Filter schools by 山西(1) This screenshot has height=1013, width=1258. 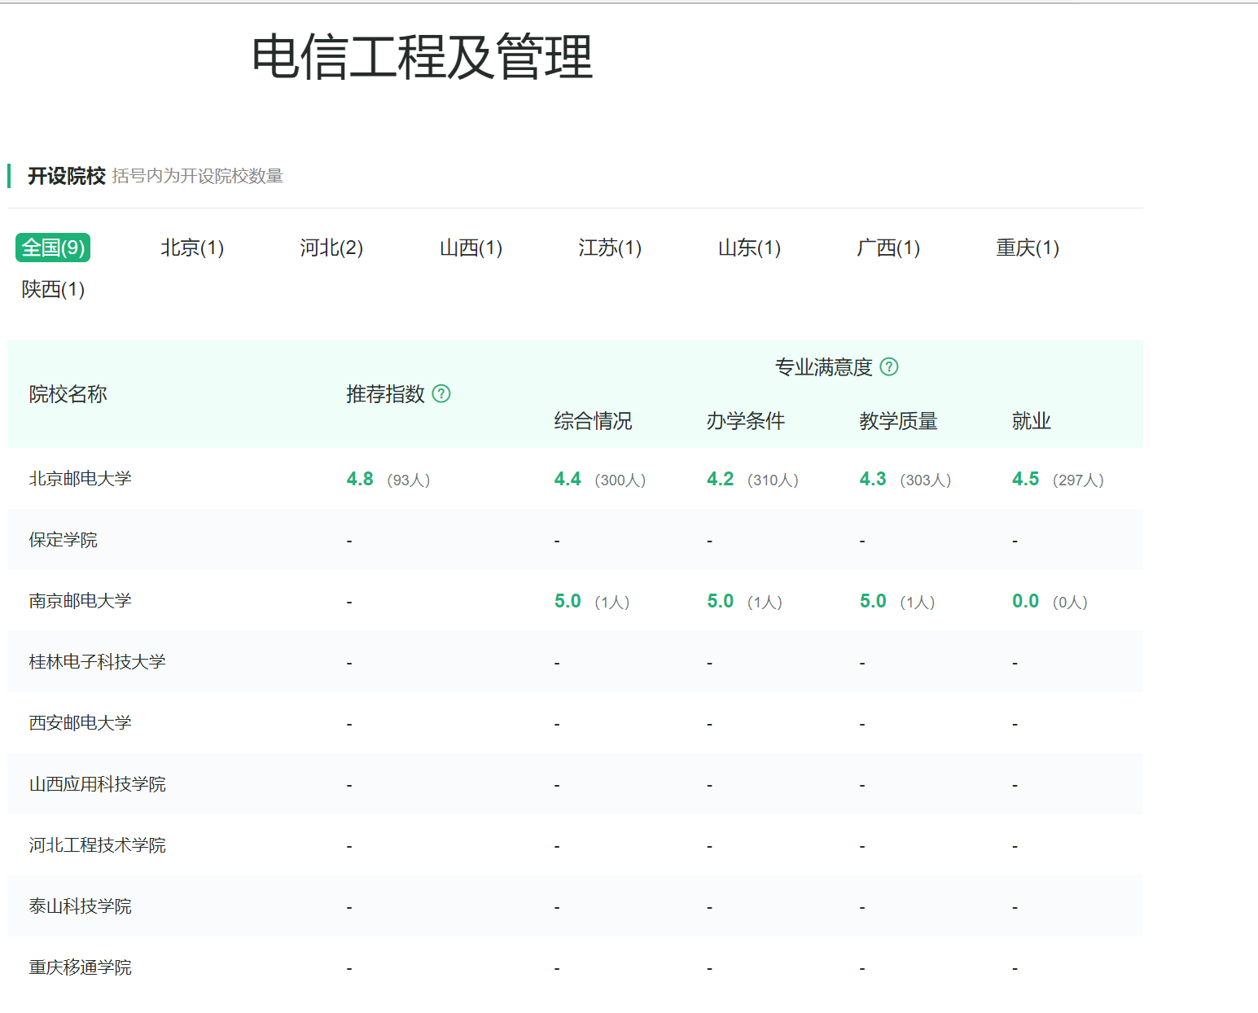(x=471, y=248)
